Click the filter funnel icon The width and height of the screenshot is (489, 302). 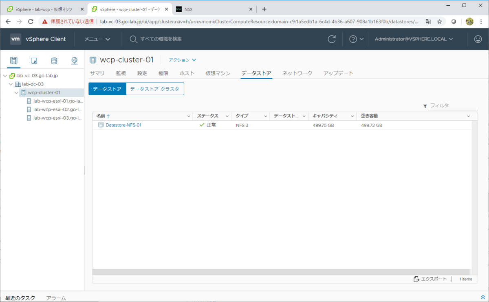pos(425,106)
